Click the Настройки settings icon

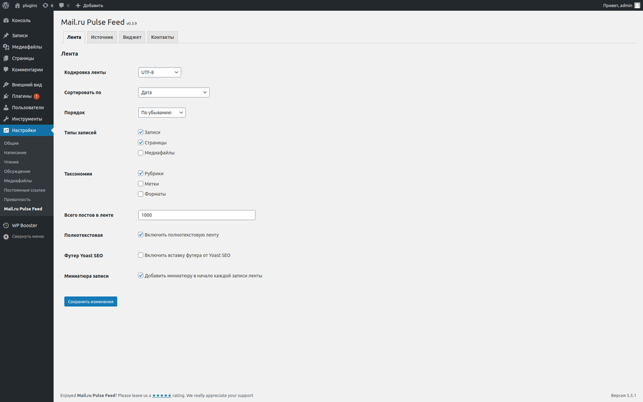[6, 130]
